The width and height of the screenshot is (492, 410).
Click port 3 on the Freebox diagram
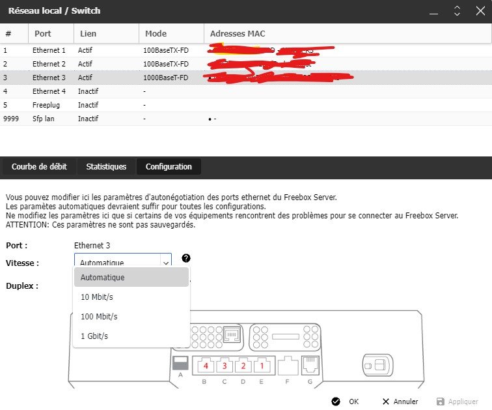[225, 366]
